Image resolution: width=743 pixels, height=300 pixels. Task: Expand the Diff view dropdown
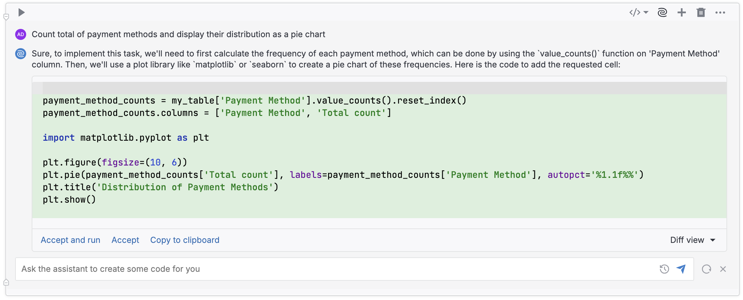(x=693, y=240)
